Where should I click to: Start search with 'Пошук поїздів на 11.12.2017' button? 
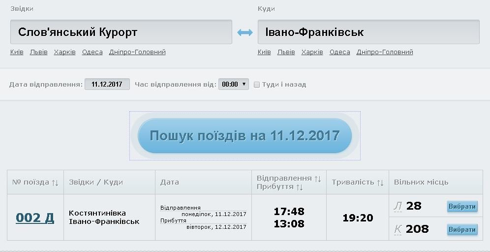245,136
